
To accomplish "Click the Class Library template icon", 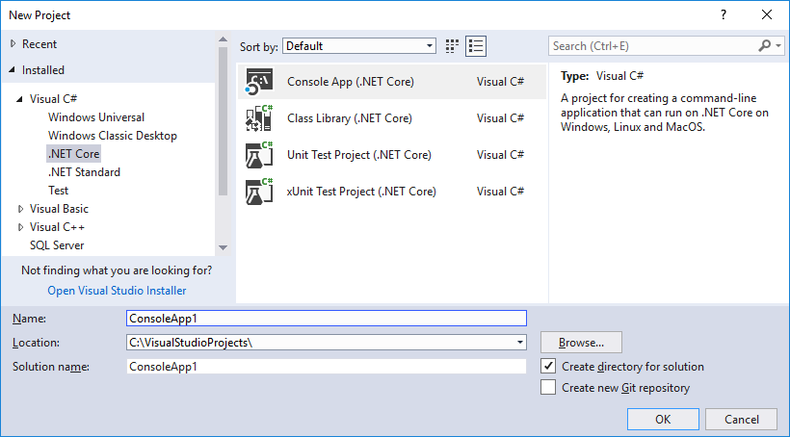I will tap(259, 118).
